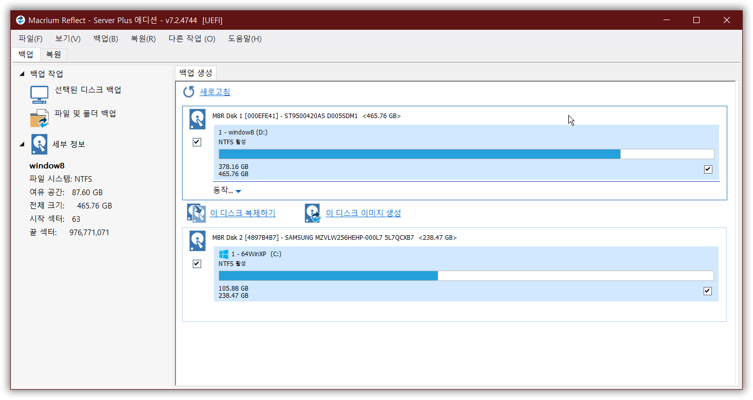Image resolution: width=753 pixels, height=400 pixels.
Task: Open the Help(H) menu
Action: pyautogui.click(x=245, y=39)
